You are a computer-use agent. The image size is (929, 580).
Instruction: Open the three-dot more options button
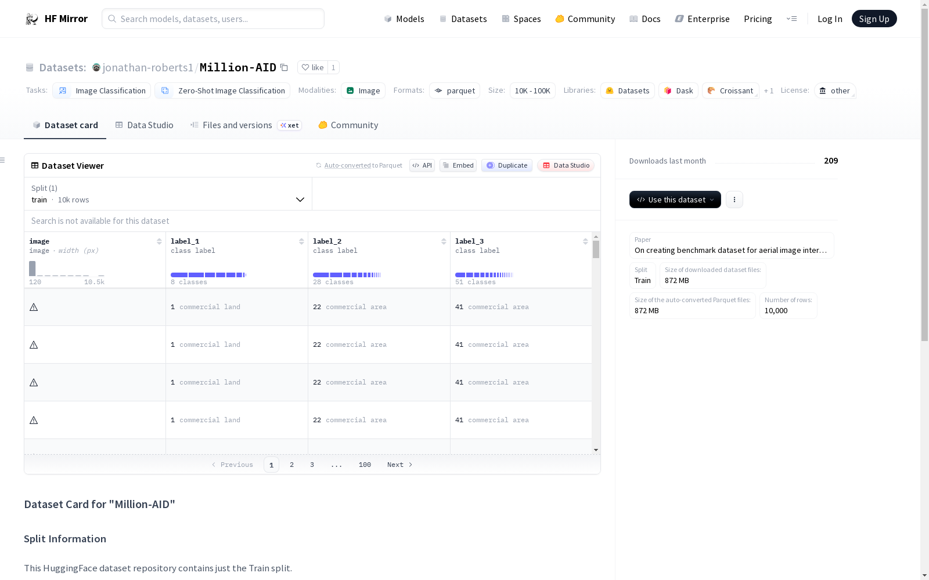[734, 200]
